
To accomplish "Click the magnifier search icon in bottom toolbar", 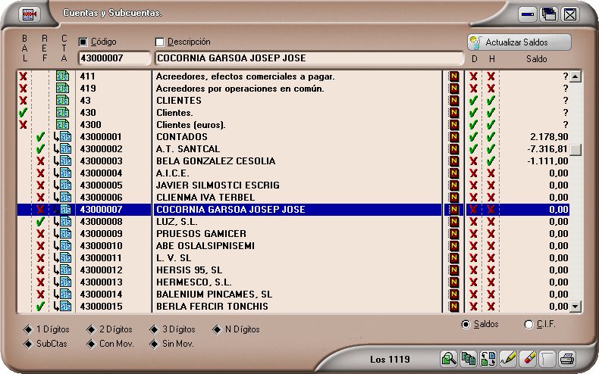I will 448,358.
